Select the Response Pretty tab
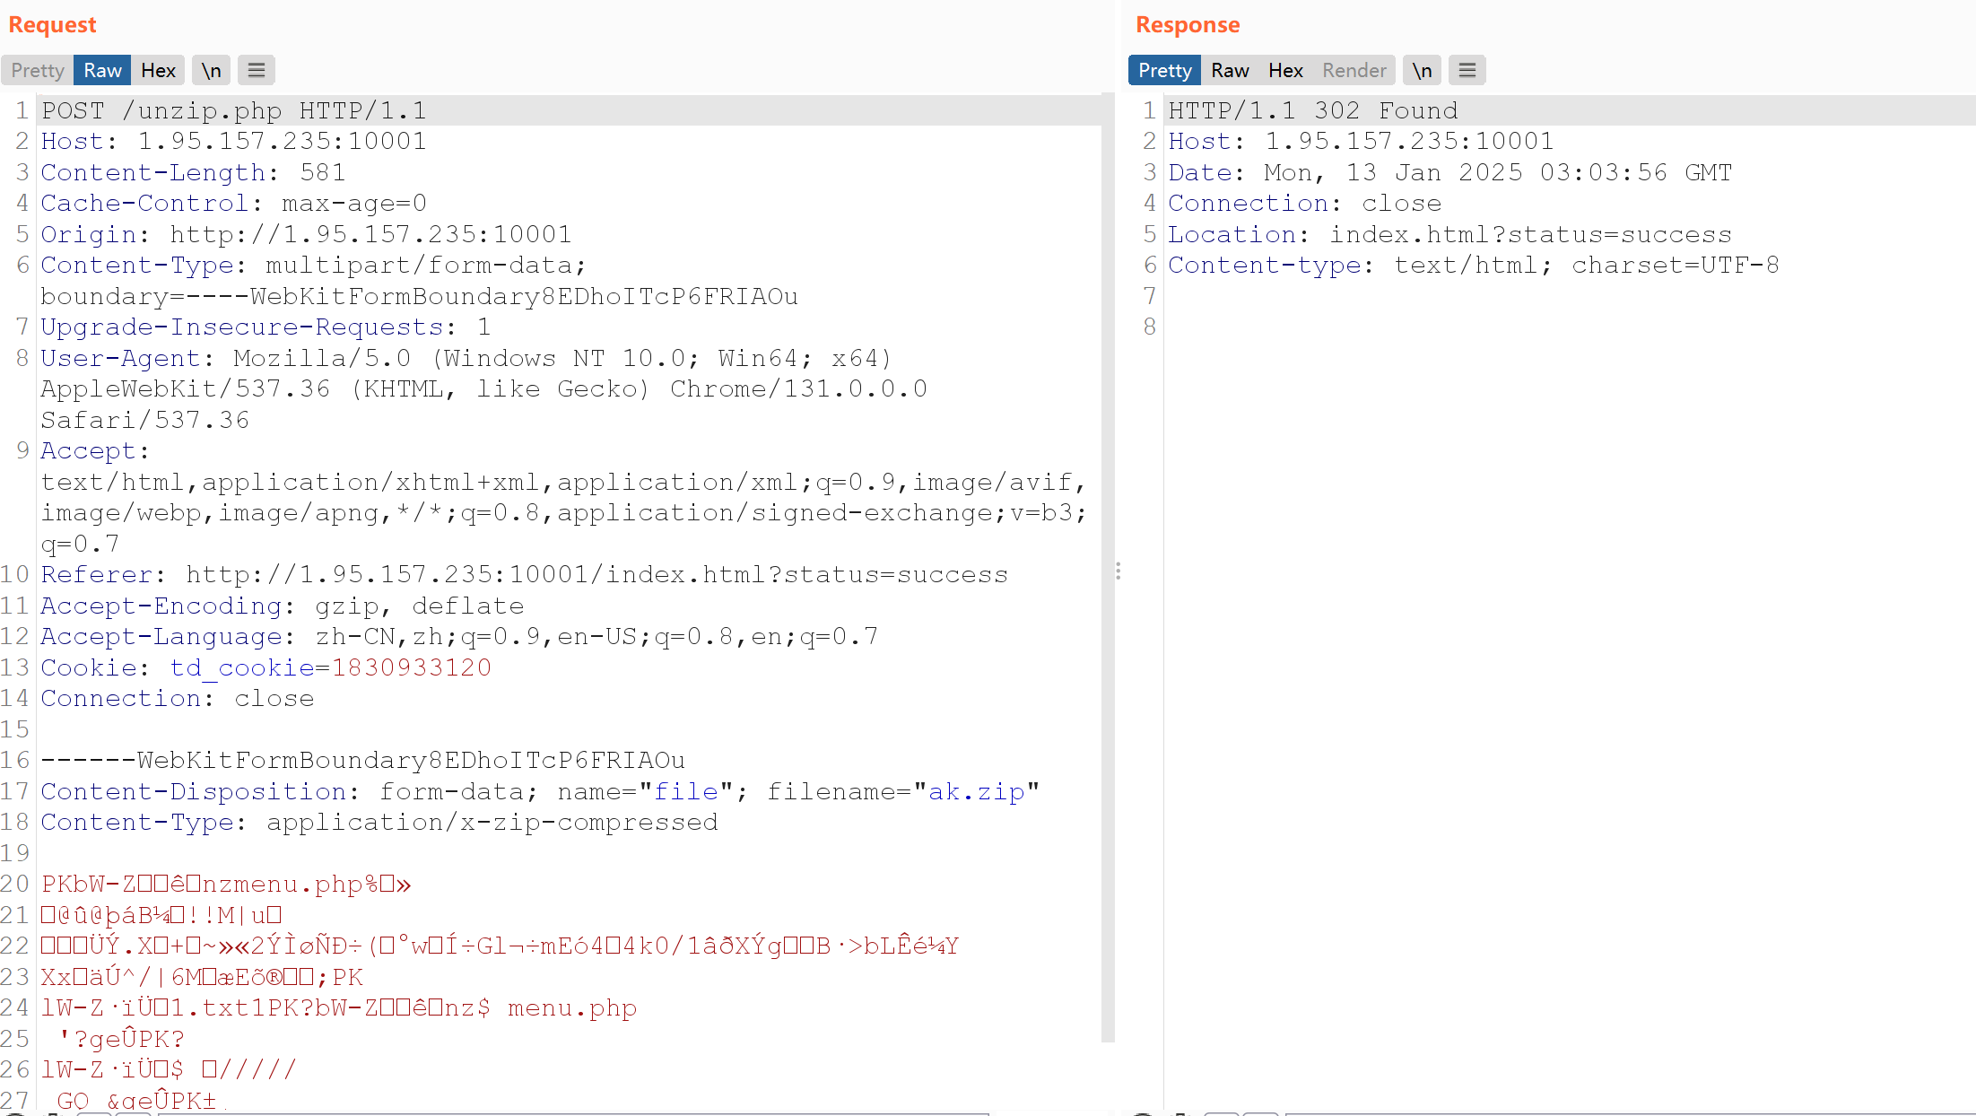Screen dimensions: 1976x1116 [1164, 71]
